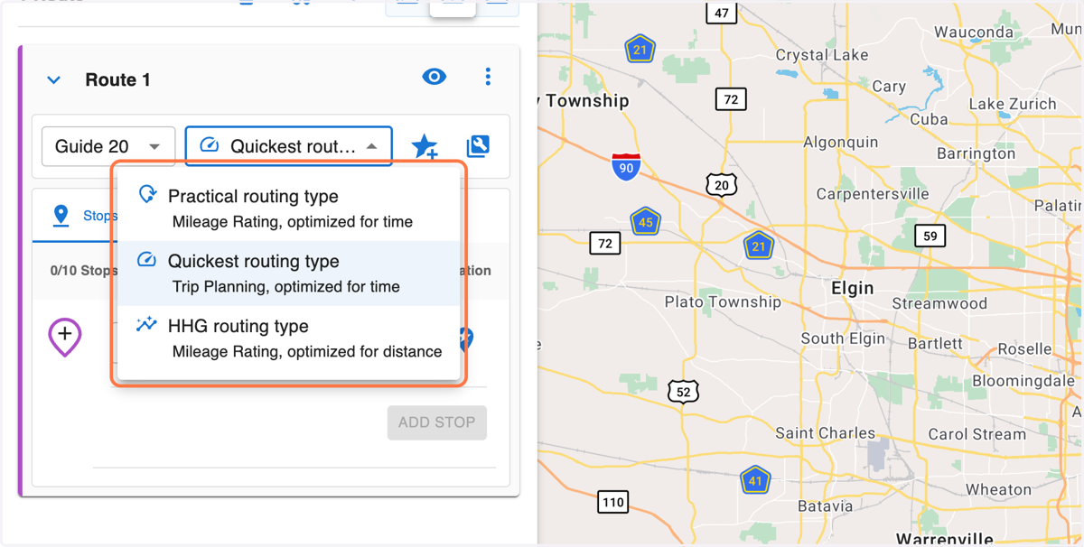Open the Quickest routing type dropdown
This screenshot has height=547, width=1084.
click(x=289, y=146)
